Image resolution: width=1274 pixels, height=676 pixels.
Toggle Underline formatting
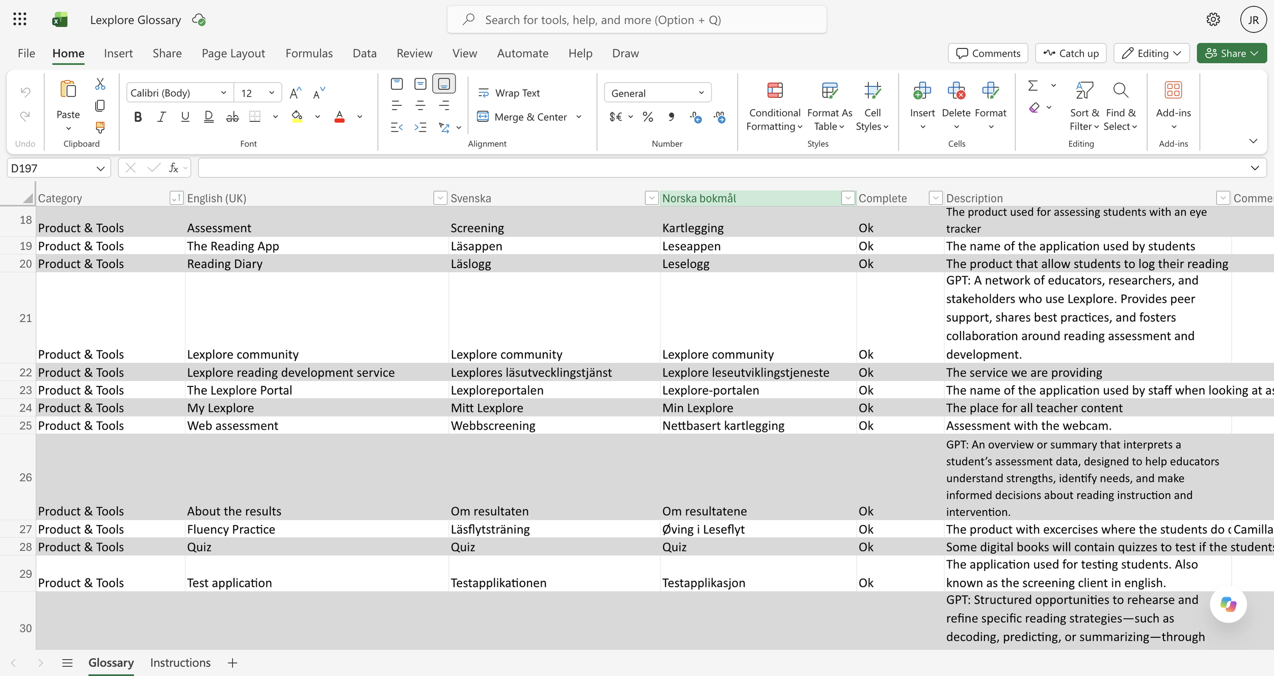pos(185,117)
